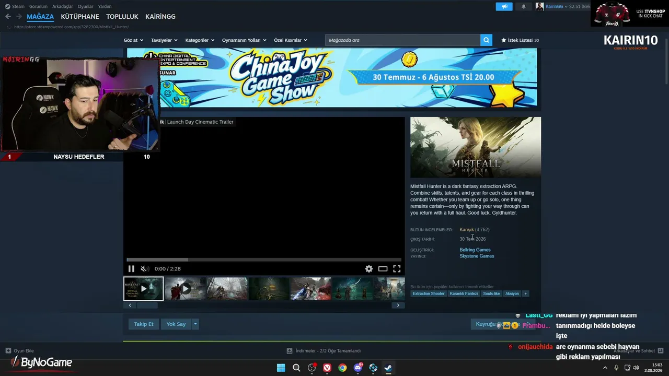669x376 pixels.
Task: Pause the Mistfall Hunter trailer
Action: point(131,269)
